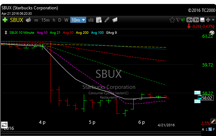Expand the S dropdown button

click(x=189, y=20)
